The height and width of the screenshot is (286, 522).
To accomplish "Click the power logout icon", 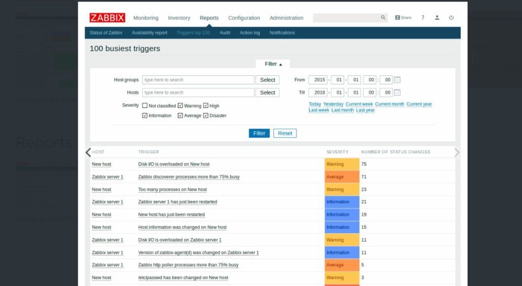I will [451, 18].
